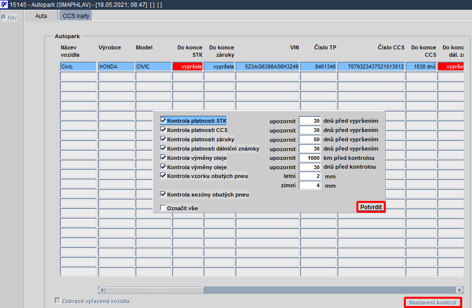The image size is (472, 308).
Task: Select the Nav radio button
Action: click(4, 18)
